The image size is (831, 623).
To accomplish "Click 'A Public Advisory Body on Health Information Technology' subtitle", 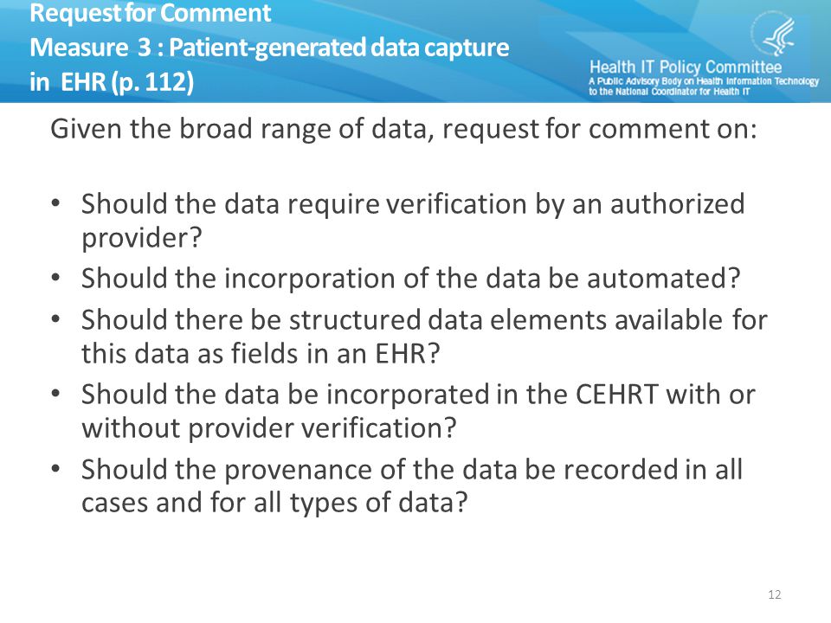I will click(x=703, y=81).
